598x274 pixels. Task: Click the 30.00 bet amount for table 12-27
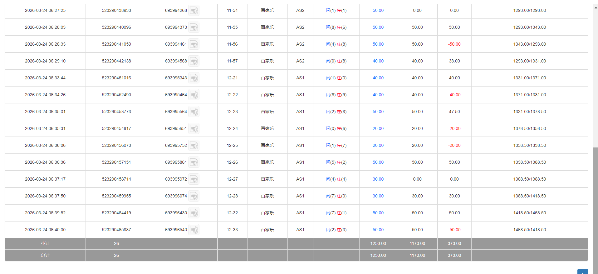tap(378, 179)
